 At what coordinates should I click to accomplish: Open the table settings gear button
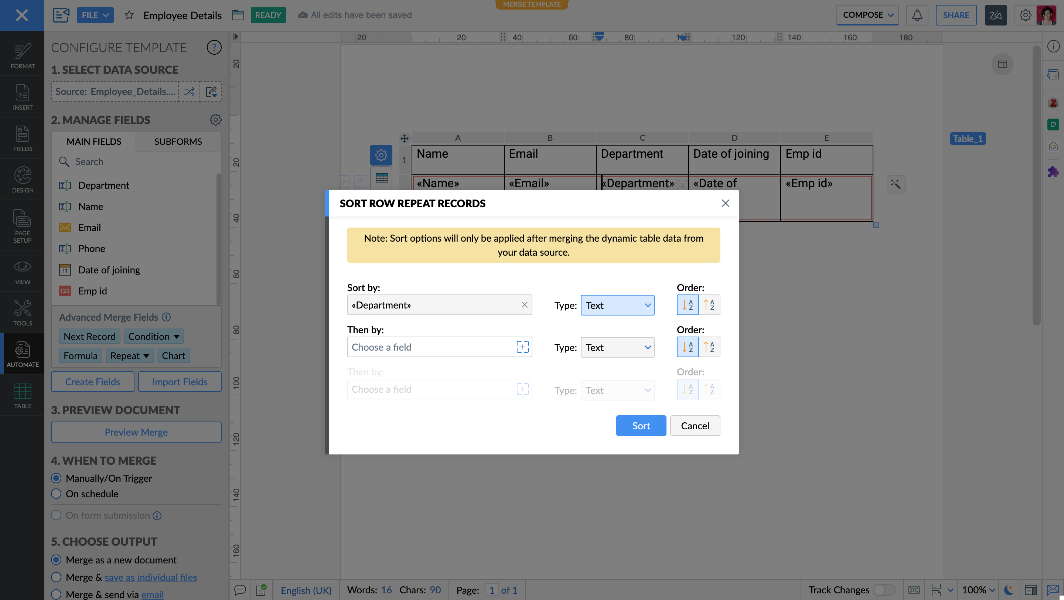(x=381, y=155)
